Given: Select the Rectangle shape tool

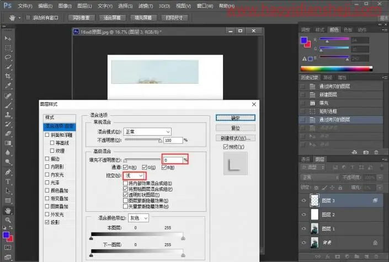Looking at the screenshot, I should coord(8,200).
